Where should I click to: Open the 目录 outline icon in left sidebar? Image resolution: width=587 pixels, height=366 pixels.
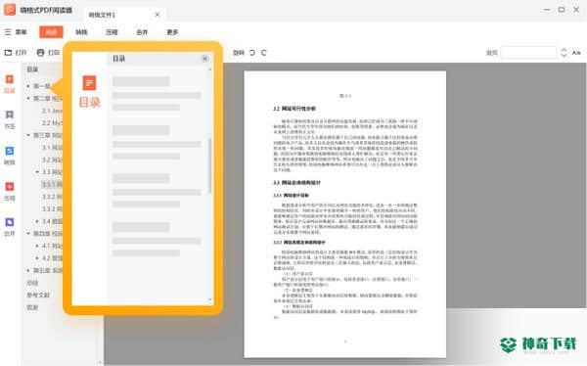click(10, 83)
